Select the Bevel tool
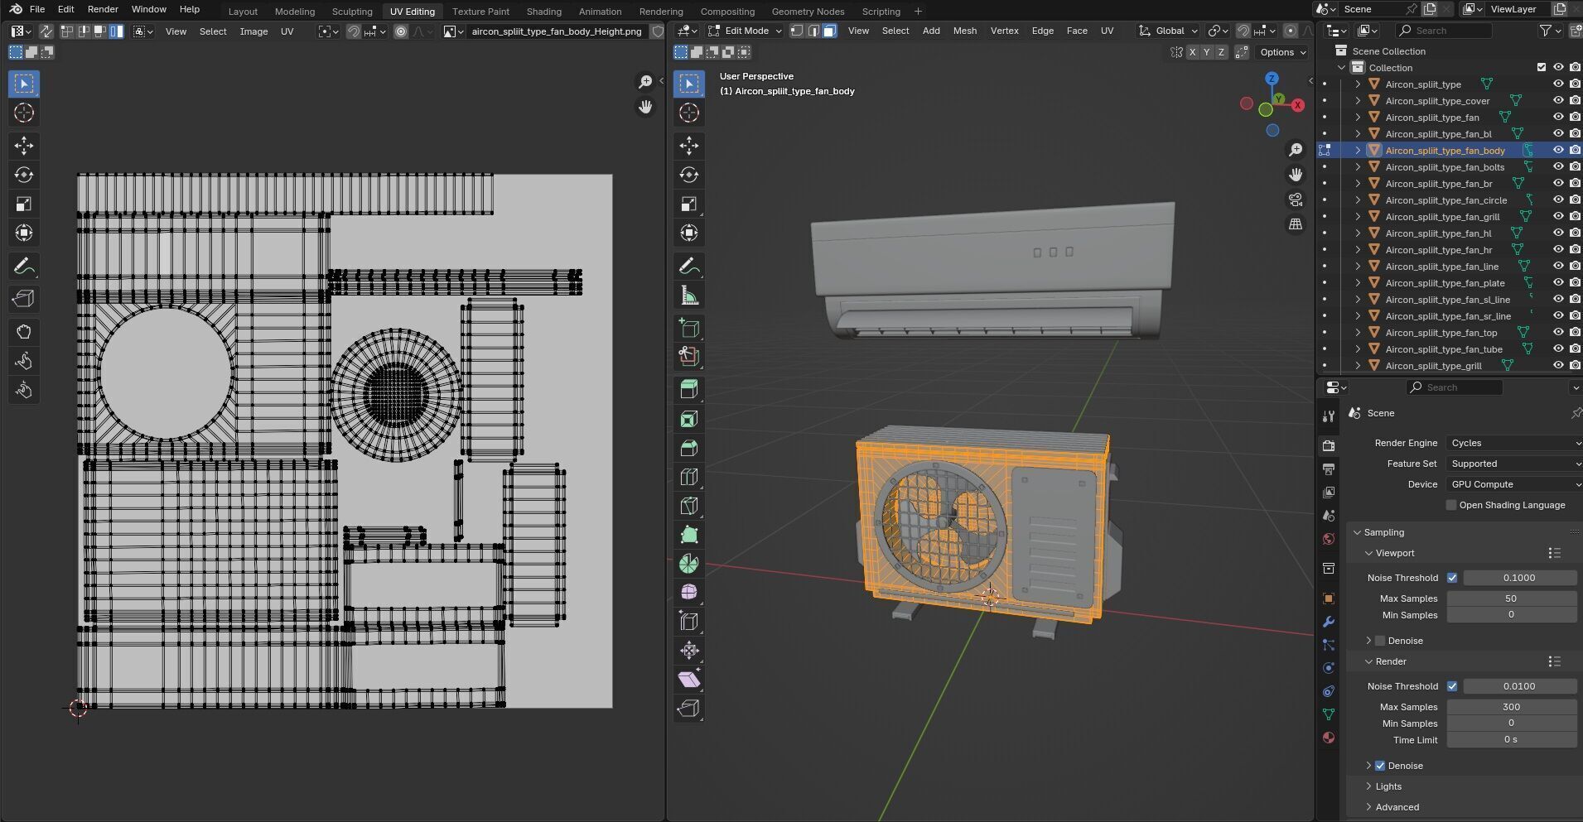 689,448
